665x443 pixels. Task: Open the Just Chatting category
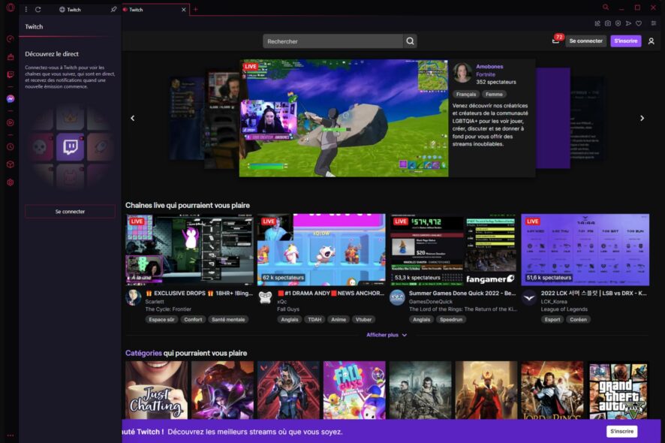pyautogui.click(x=157, y=390)
